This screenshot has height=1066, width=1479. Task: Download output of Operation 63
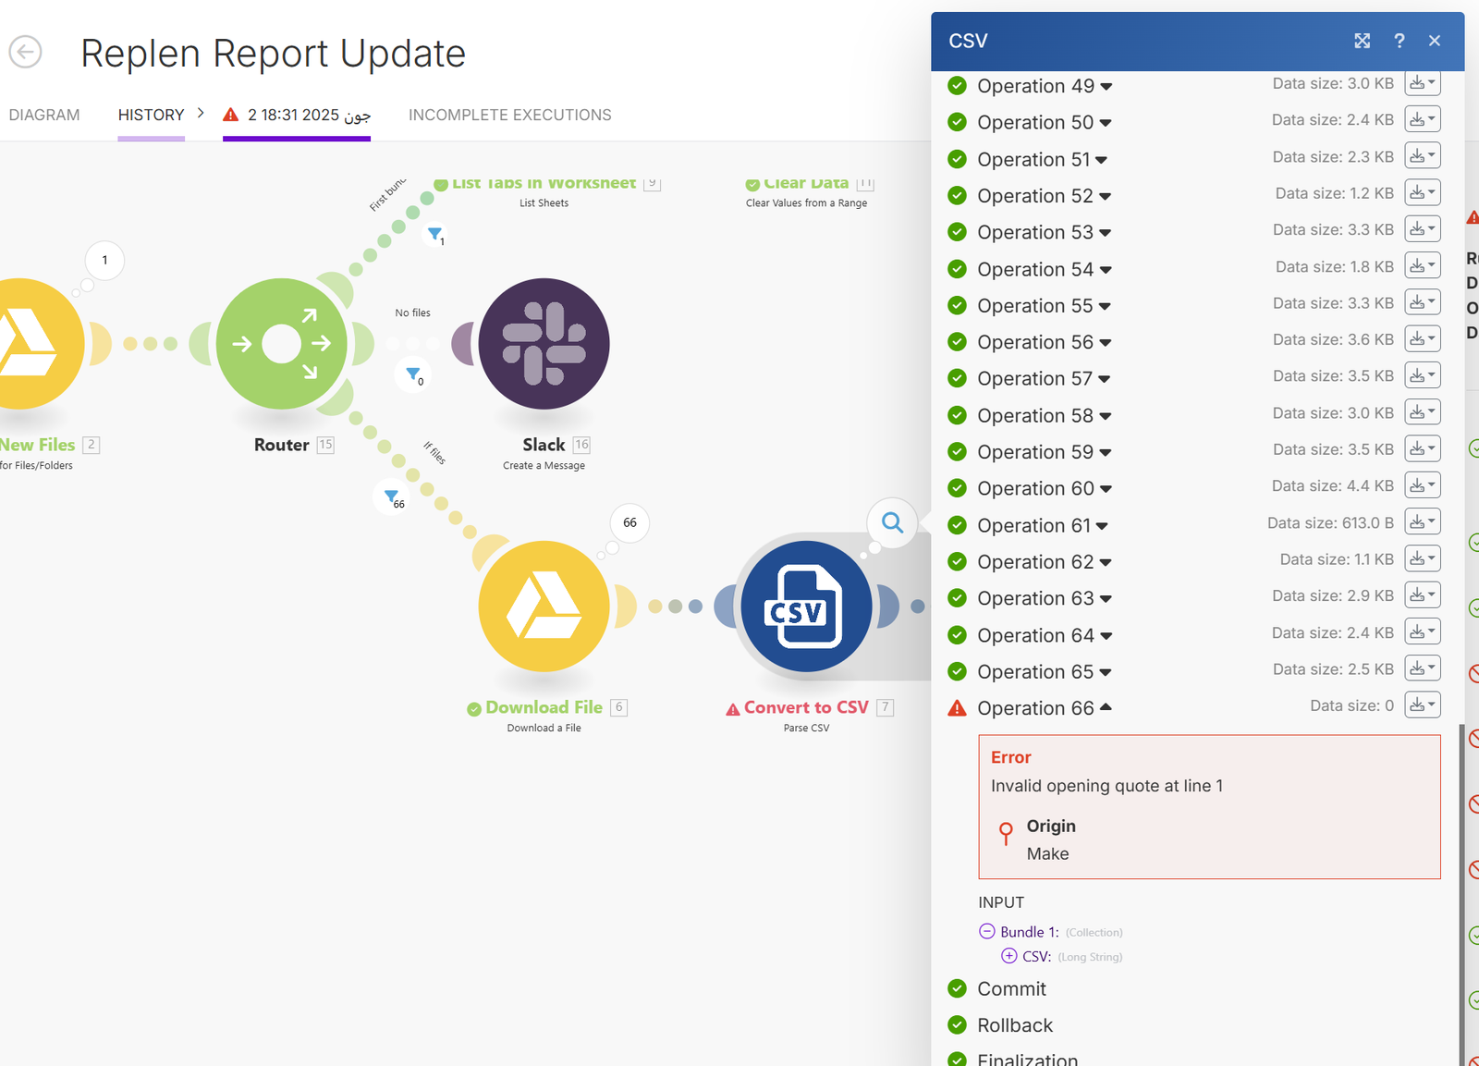pos(1423,595)
